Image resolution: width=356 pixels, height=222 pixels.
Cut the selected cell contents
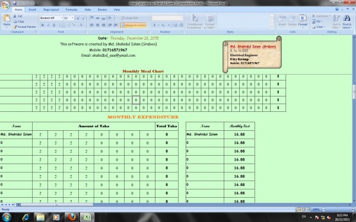pos(18,16)
